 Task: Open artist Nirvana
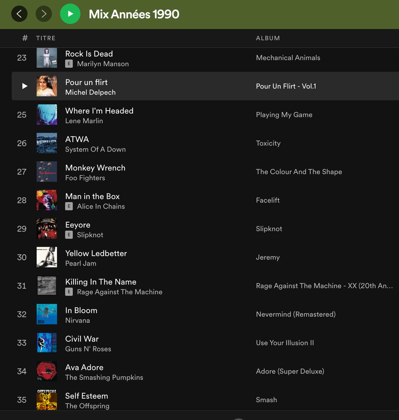pos(78,321)
